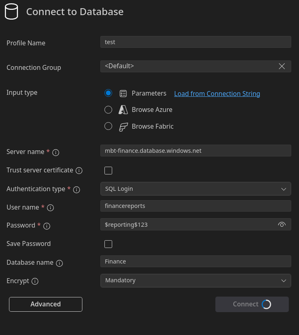Click Load from Connection String link
Screen dimensions: 299x335
click(217, 94)
